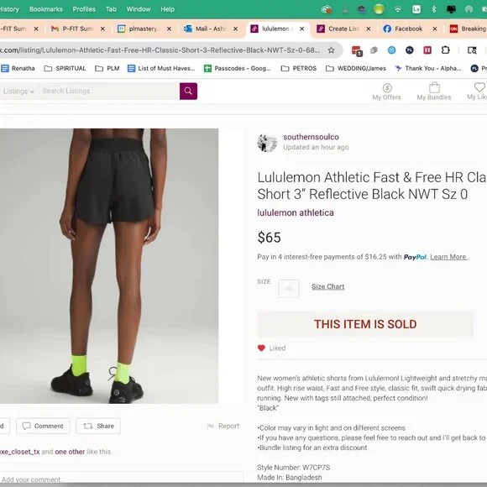The height and width of the screenshot is (487, 487).
Task: Open Passcodes Google Sheets bookmark
Action: coord(238,68)
